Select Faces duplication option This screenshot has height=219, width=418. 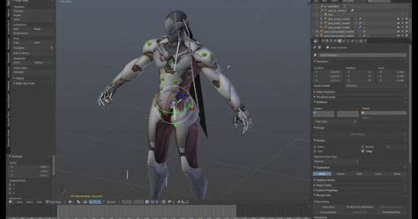coord(378,174)
